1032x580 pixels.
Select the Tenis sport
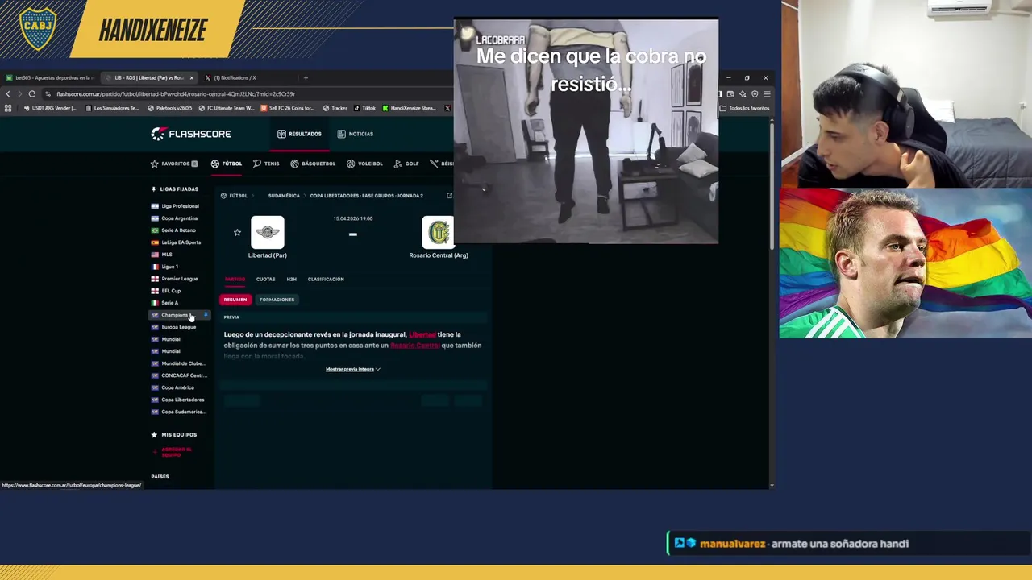266,164
